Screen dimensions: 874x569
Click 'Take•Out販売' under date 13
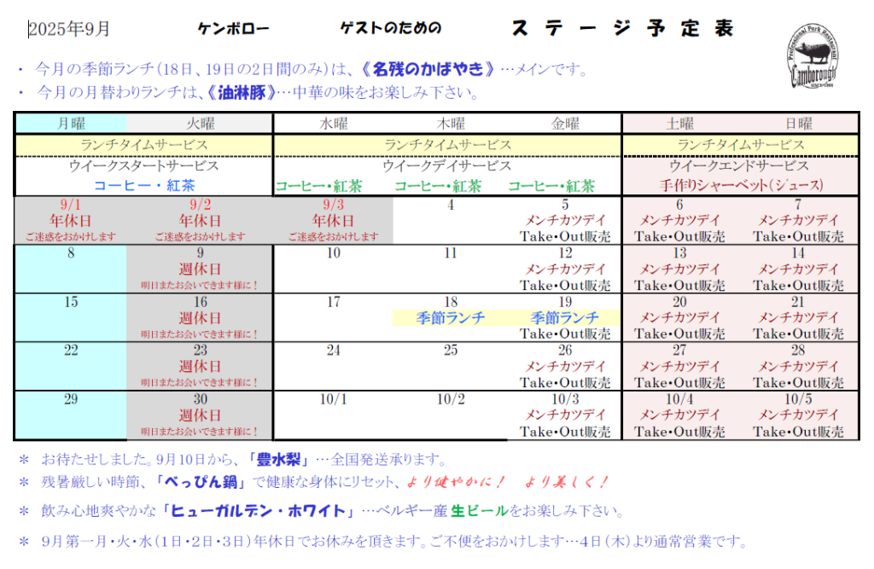point(679,285)
